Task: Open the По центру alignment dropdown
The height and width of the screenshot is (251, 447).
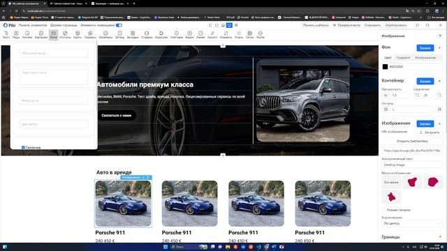Action: pyautogui.click(x=411, y=223)
